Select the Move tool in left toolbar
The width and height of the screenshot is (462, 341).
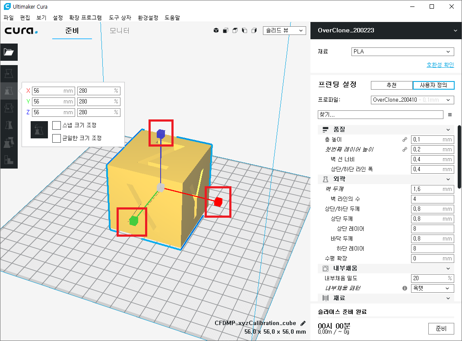click(9, 74)
